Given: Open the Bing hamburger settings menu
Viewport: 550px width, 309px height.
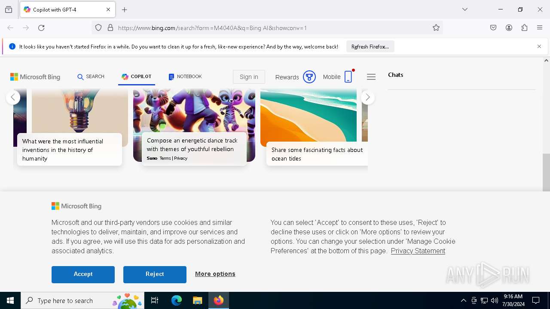Looking at the screenshot, I should click(x=371, y=77).
